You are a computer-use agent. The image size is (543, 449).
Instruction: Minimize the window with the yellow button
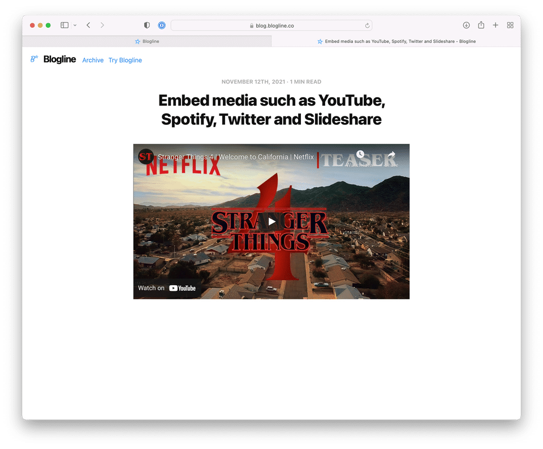pyautogui.click(x=40, y=25)
